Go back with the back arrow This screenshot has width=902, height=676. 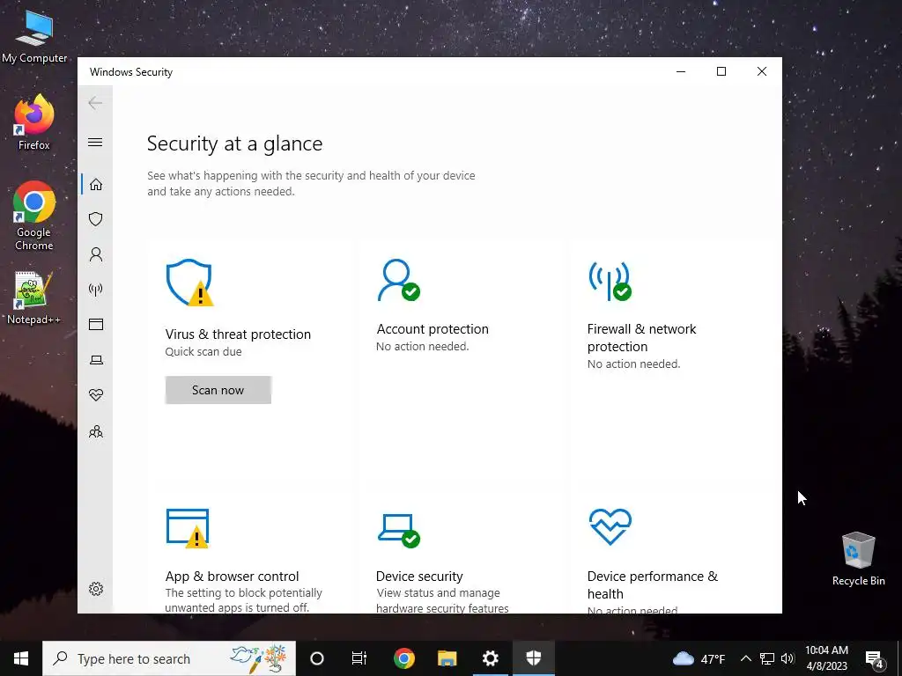click(95, 103)
